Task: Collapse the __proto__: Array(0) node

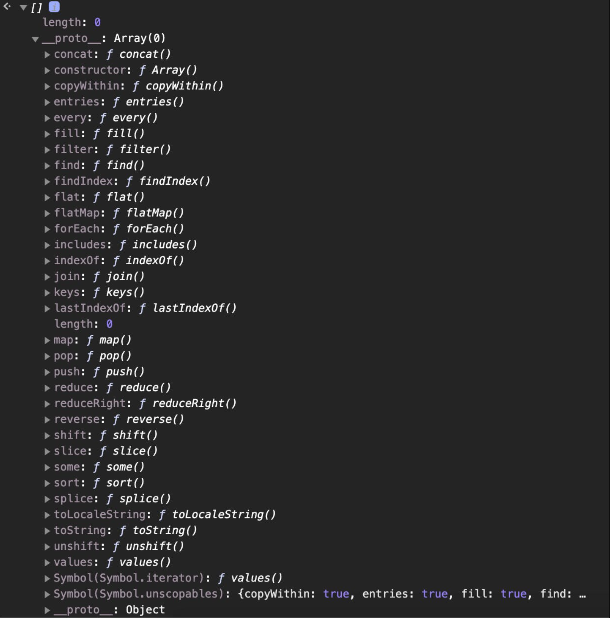Action: coord(35,39)
